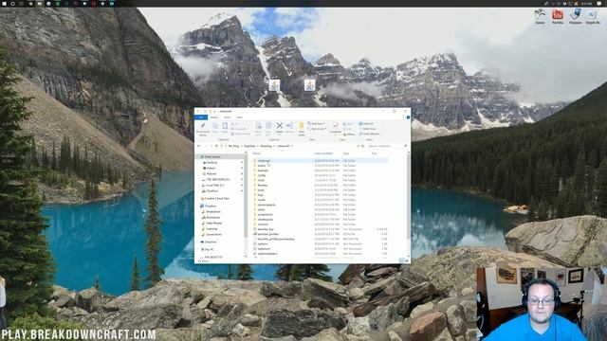Click Select none in the ribbon
This screenshot has width=607, height=341.
tap(367, 129)
